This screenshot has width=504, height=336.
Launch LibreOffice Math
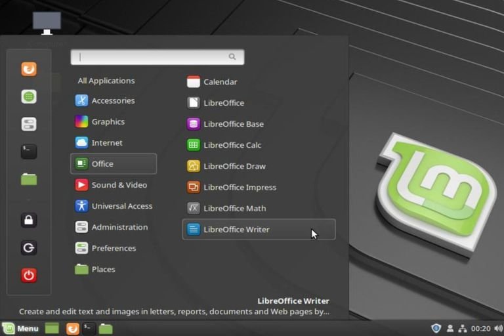coord(259,208)
